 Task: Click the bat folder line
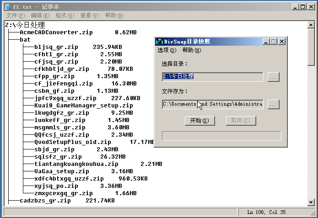(25, 39)
